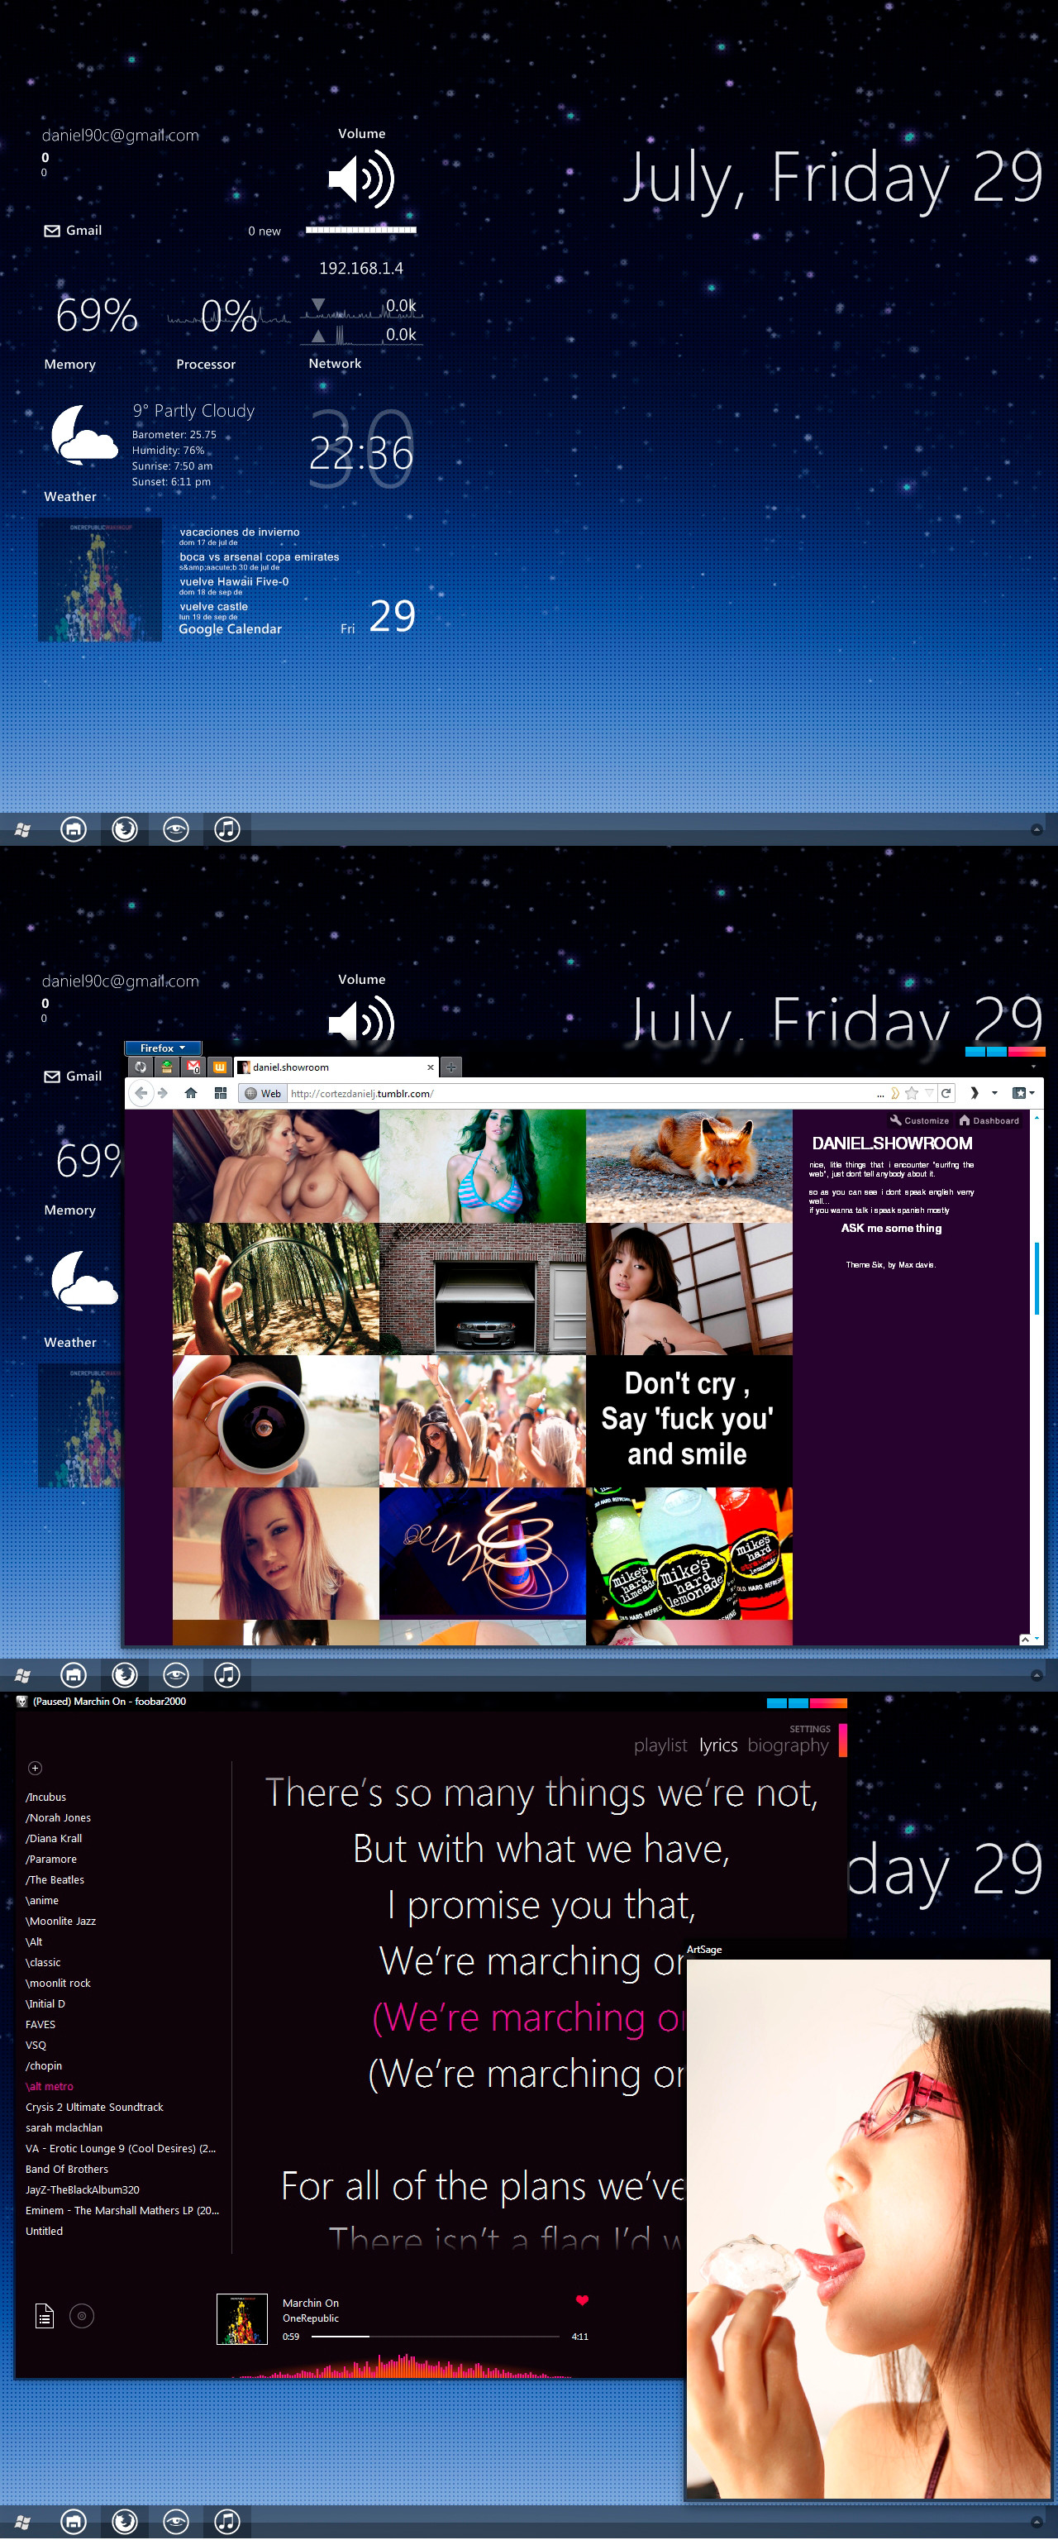Toggle the heart favorite for Marchin On
The image size is (1058, 2540).
pos(582,2299)
